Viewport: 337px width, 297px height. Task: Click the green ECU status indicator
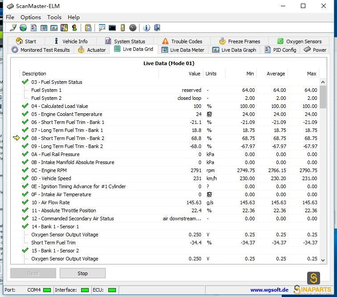click(x=112, y=290)
